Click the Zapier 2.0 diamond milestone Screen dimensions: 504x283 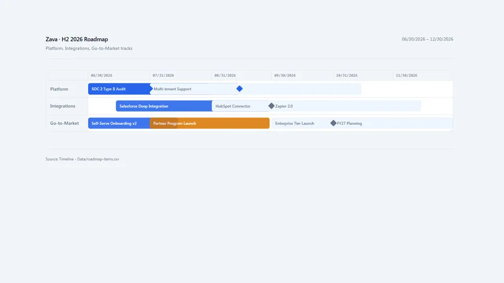pyautogui.click(x=271, y=106)
